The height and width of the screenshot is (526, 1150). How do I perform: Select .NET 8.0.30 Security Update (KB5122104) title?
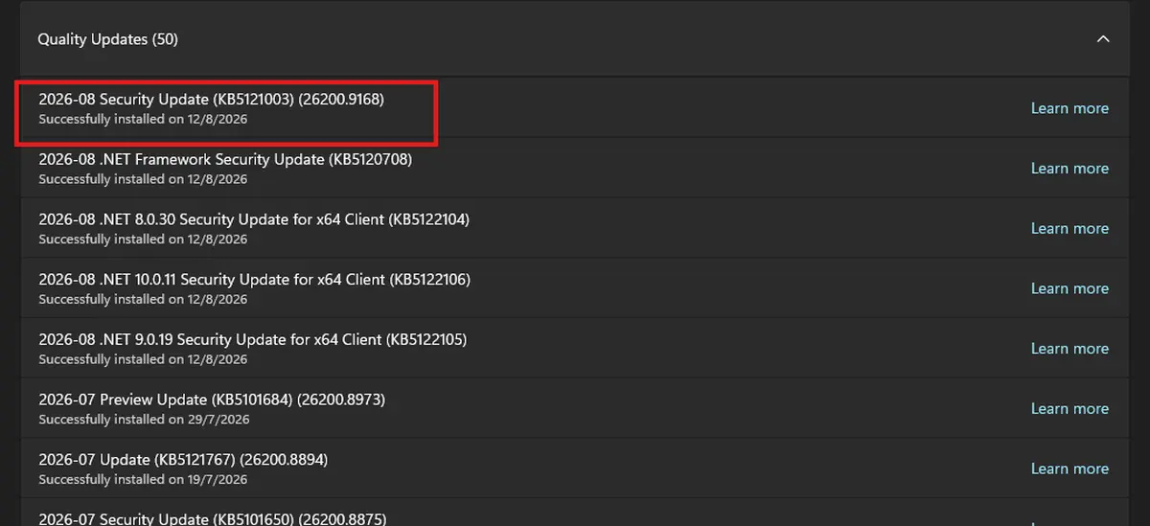click(254, 219)
